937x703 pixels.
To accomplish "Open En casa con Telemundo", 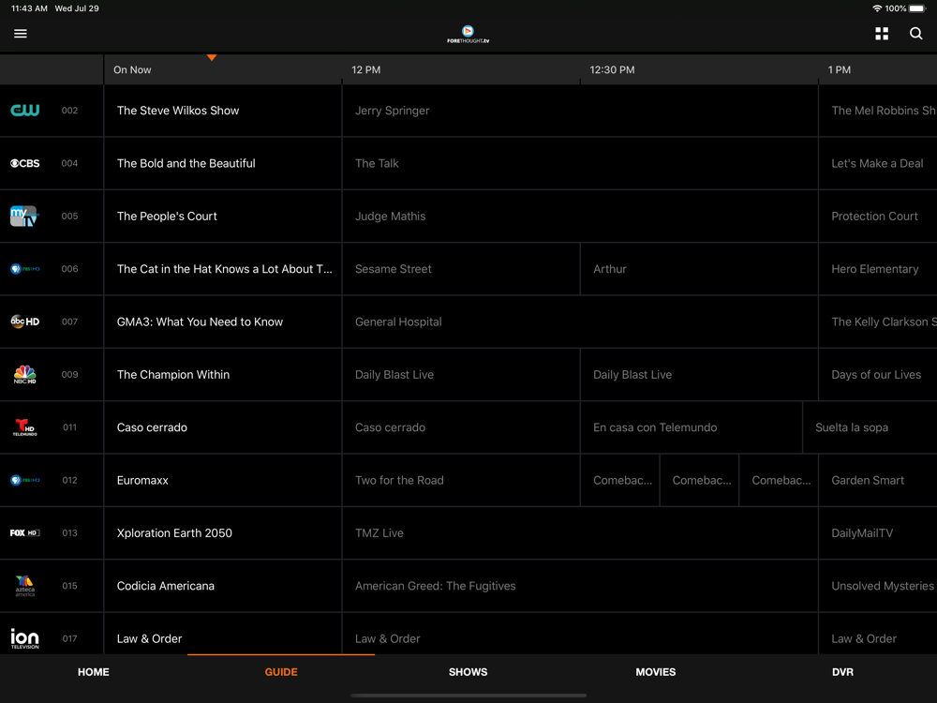I will pos(692,427).
